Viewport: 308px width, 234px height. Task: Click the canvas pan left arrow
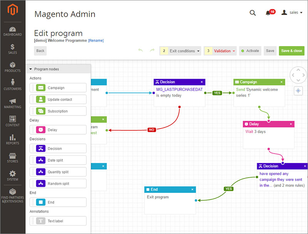293,75
